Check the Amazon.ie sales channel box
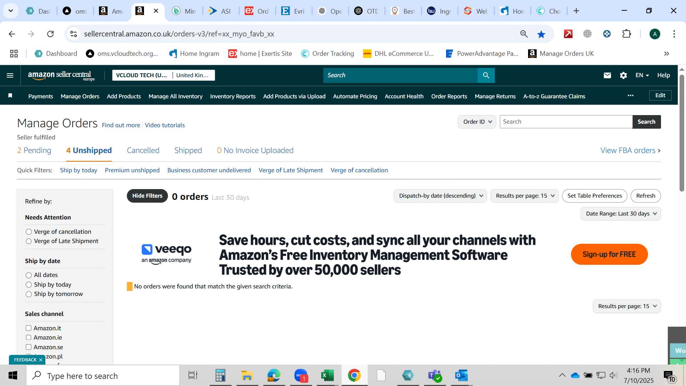 click(29, 337)
